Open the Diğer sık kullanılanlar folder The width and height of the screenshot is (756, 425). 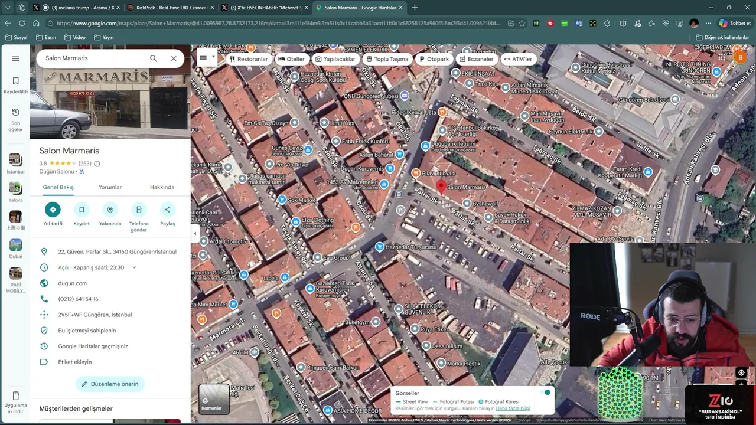722,37
